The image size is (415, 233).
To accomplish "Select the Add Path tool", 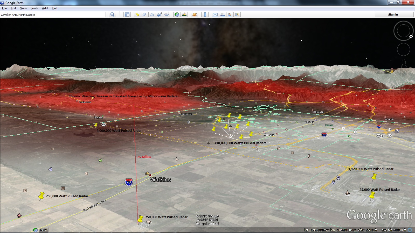I will [152, 14].
